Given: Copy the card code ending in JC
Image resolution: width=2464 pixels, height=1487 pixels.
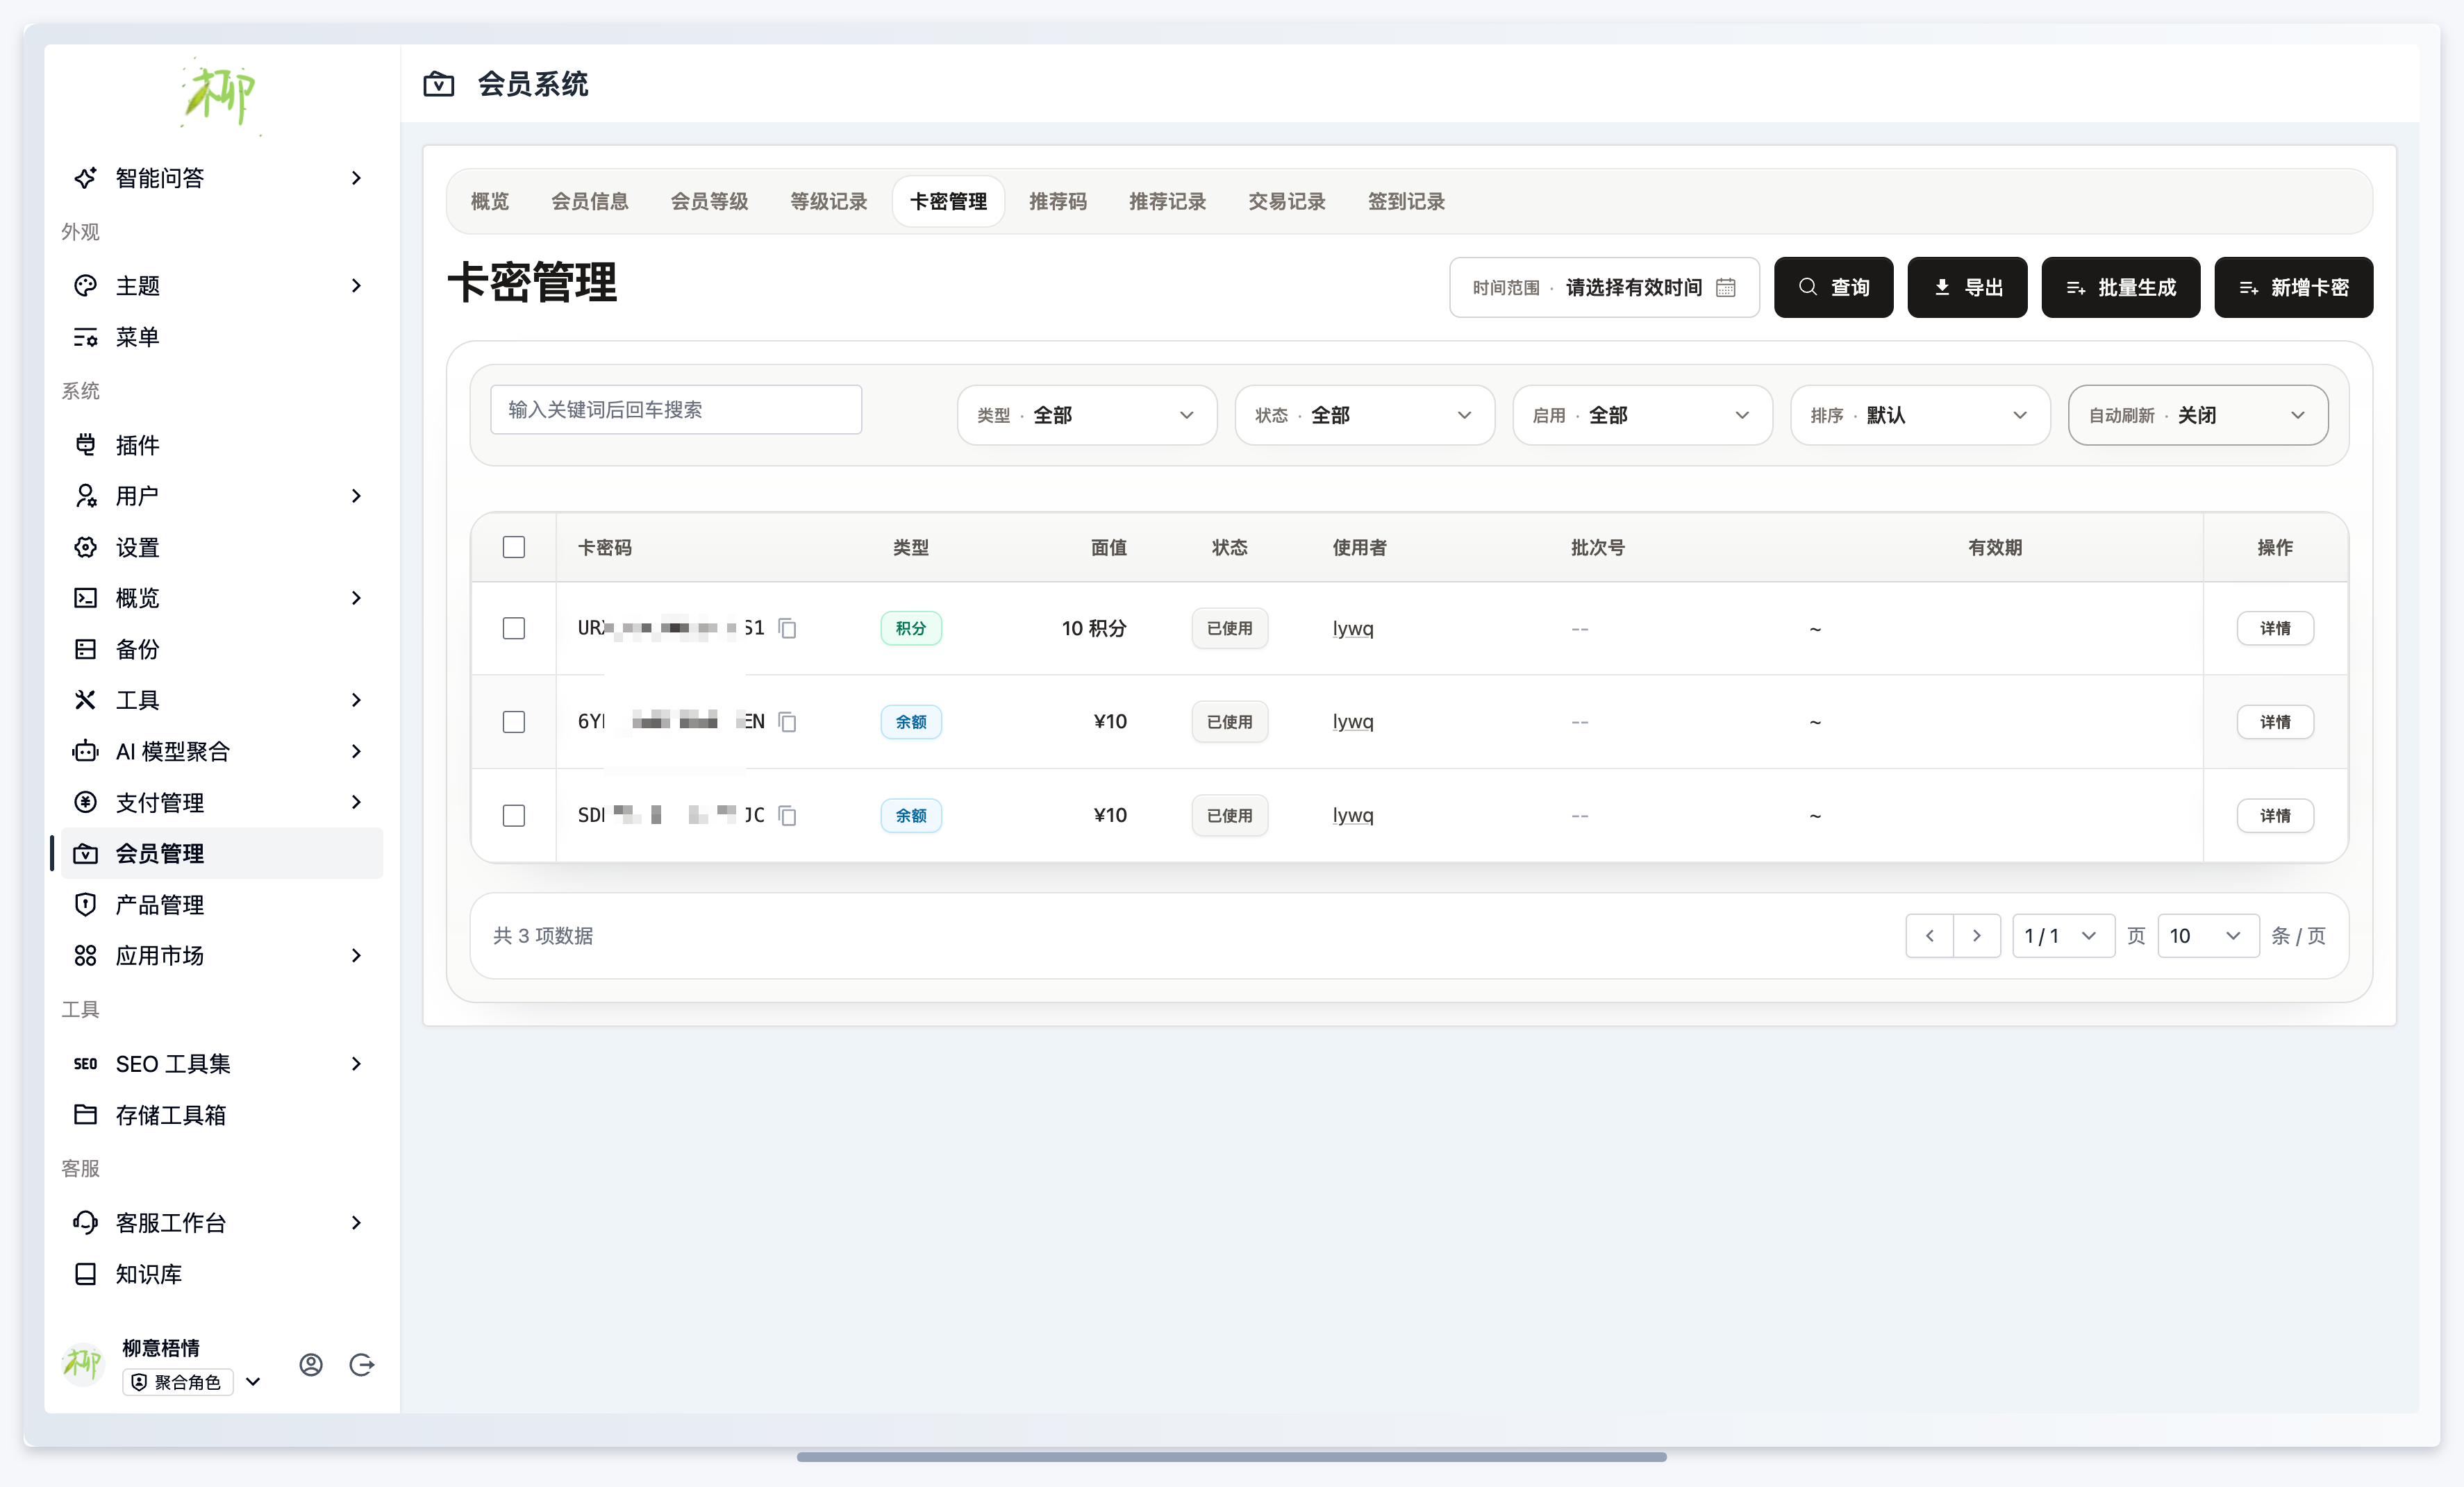Looking at the screenshot, I should (787, 816).
